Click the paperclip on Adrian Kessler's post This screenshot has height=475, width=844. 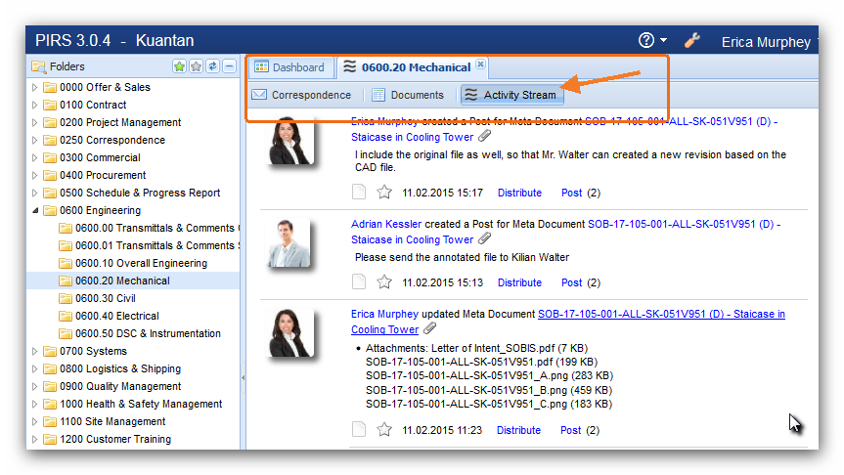tap(485, 239)
